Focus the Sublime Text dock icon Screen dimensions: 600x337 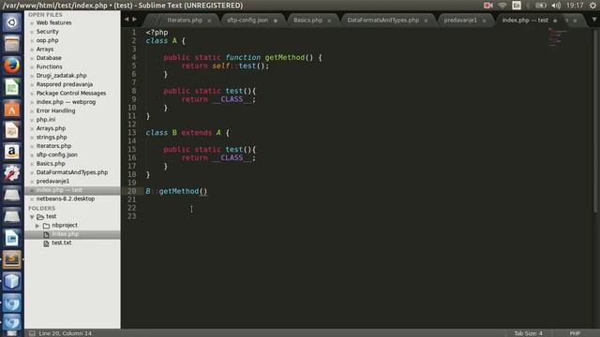(12, 260)
